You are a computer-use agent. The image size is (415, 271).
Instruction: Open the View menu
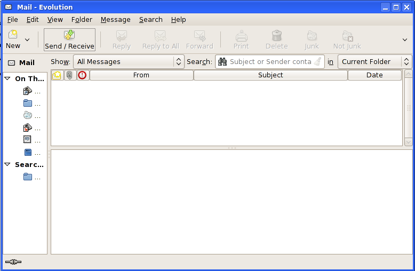click(x=55, y=20)
